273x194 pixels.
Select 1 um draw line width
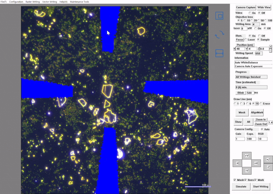[235, 104]
